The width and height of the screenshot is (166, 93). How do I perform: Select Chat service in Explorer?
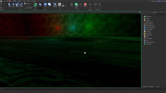[147, 40]
